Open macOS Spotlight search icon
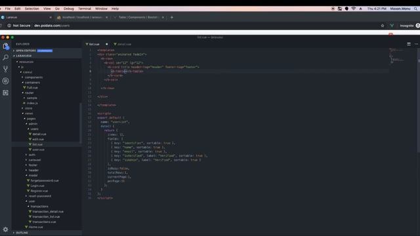Viewport: 420px width, 236px height. (x=415, y=9)
